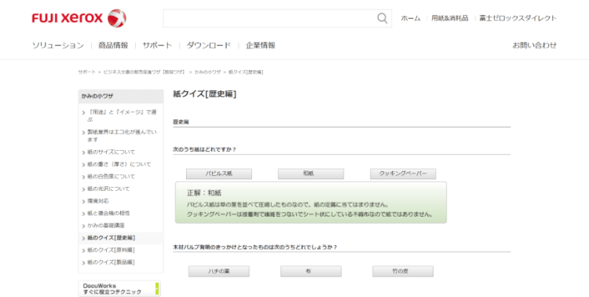Screen dimensions: 589x297
Task: Select 紙のクイズ[歴史編] sidebar item
Action: click(111, 237)
